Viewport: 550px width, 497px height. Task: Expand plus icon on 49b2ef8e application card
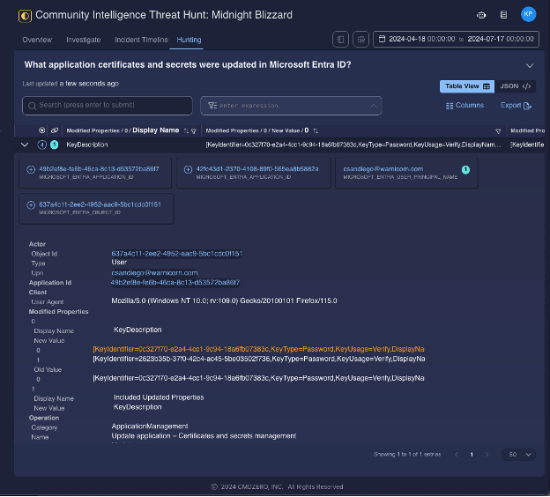(31, 169)
